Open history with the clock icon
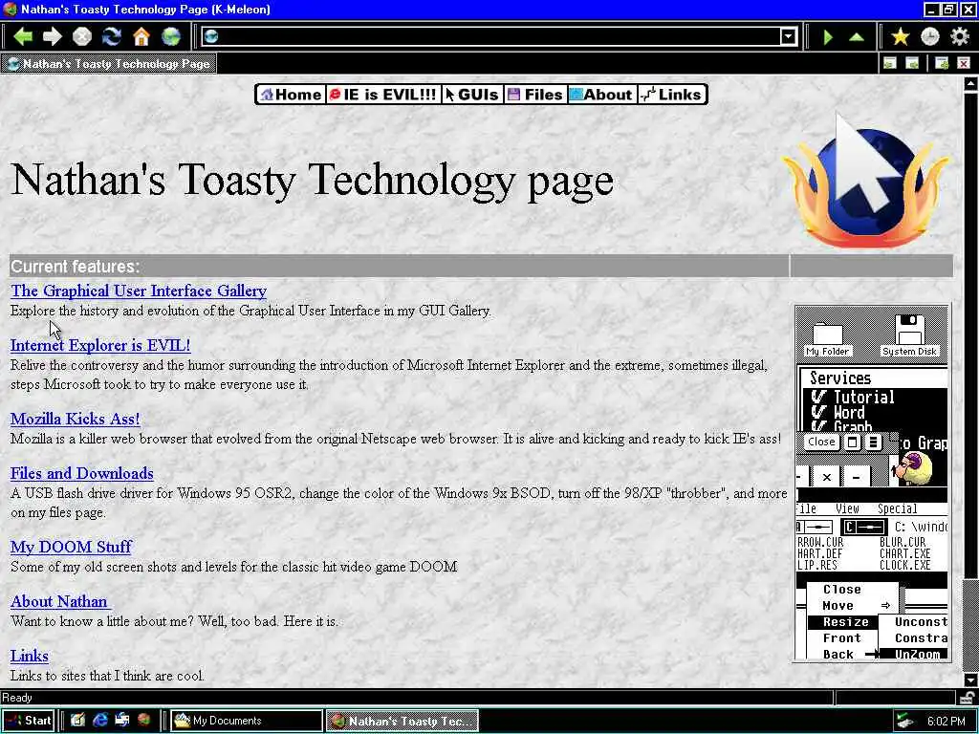This screenshot has height=734, width=979. click(930, 37)
